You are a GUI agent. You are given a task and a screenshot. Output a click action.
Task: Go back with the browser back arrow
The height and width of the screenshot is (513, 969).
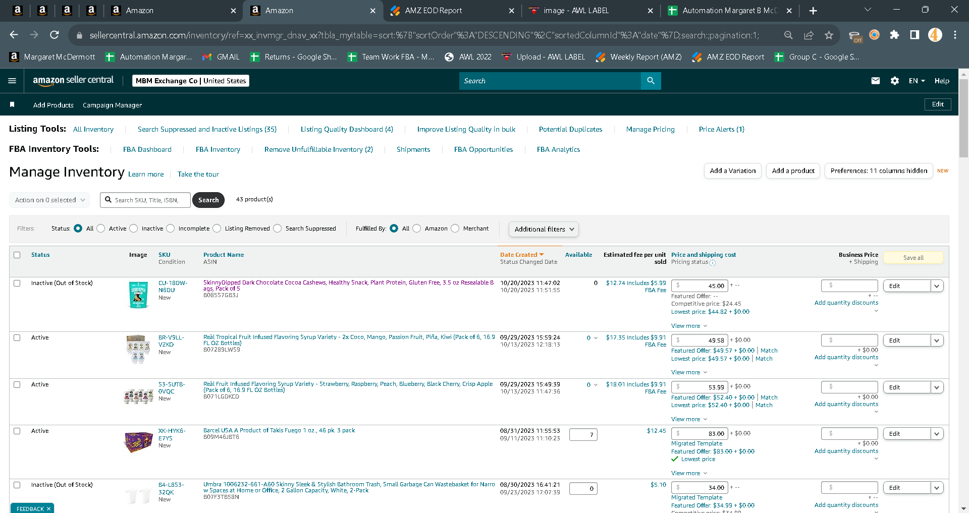[14, 35]
